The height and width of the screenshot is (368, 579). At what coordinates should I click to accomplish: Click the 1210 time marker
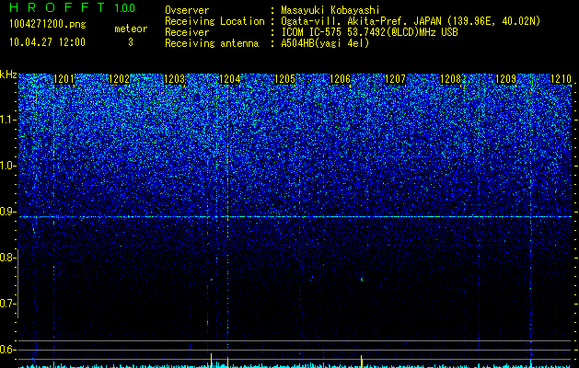coord(561,79)
